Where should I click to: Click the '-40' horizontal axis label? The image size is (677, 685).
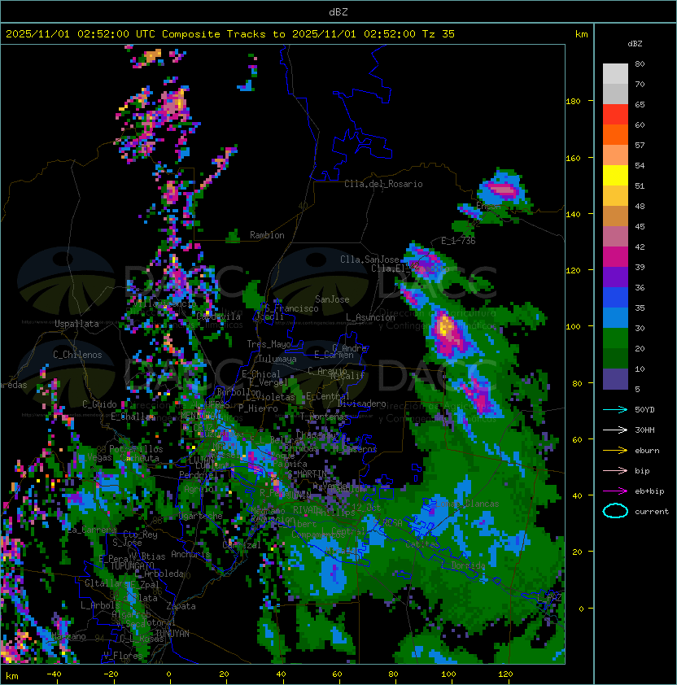click(54, 674)
